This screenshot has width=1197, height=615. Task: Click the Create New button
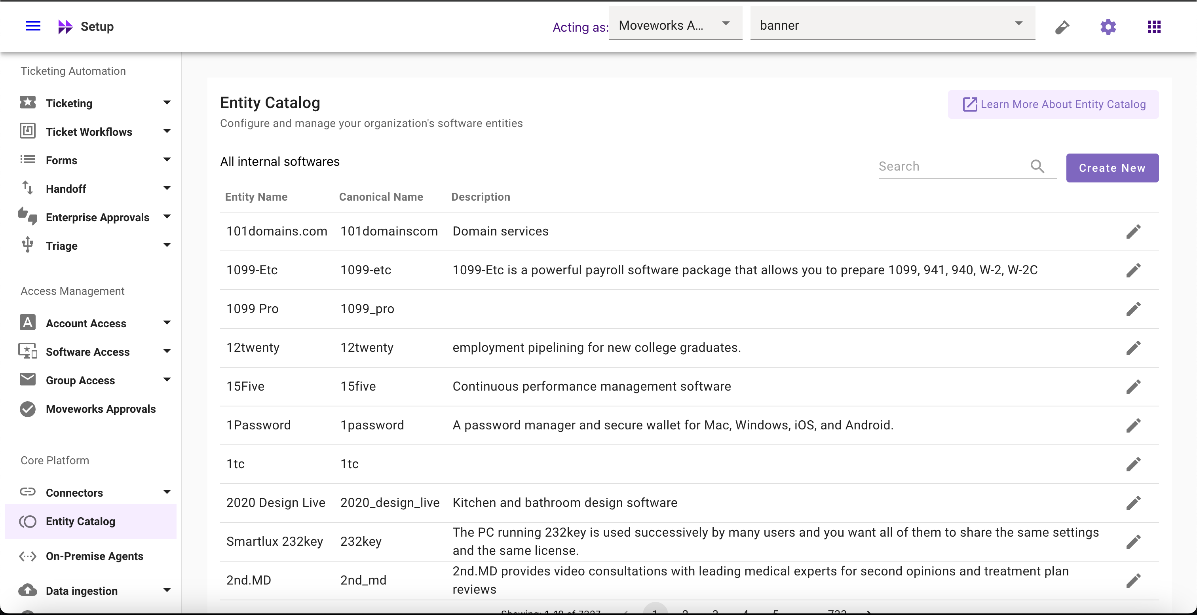coord(1112,168)
